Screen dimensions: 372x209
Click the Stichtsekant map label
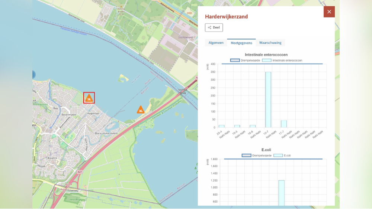[x=186, y=37]
